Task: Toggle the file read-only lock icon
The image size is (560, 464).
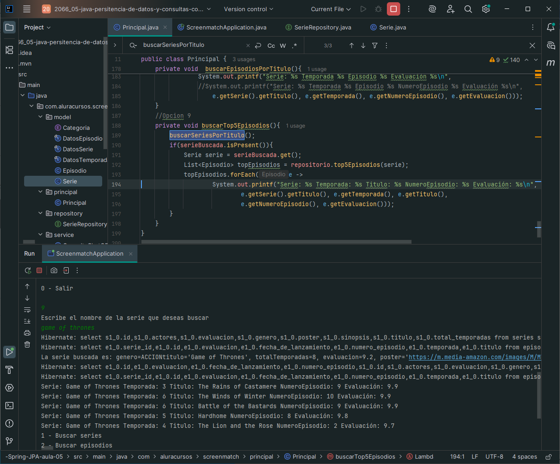Action: (x=549, y=457)
